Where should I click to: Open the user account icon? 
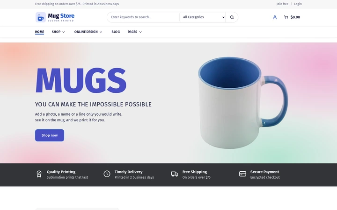(275, 17)
